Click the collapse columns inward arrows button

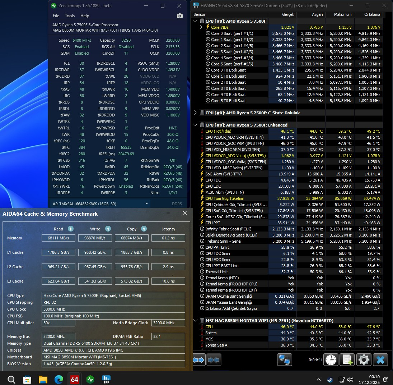tap(214, 360)
